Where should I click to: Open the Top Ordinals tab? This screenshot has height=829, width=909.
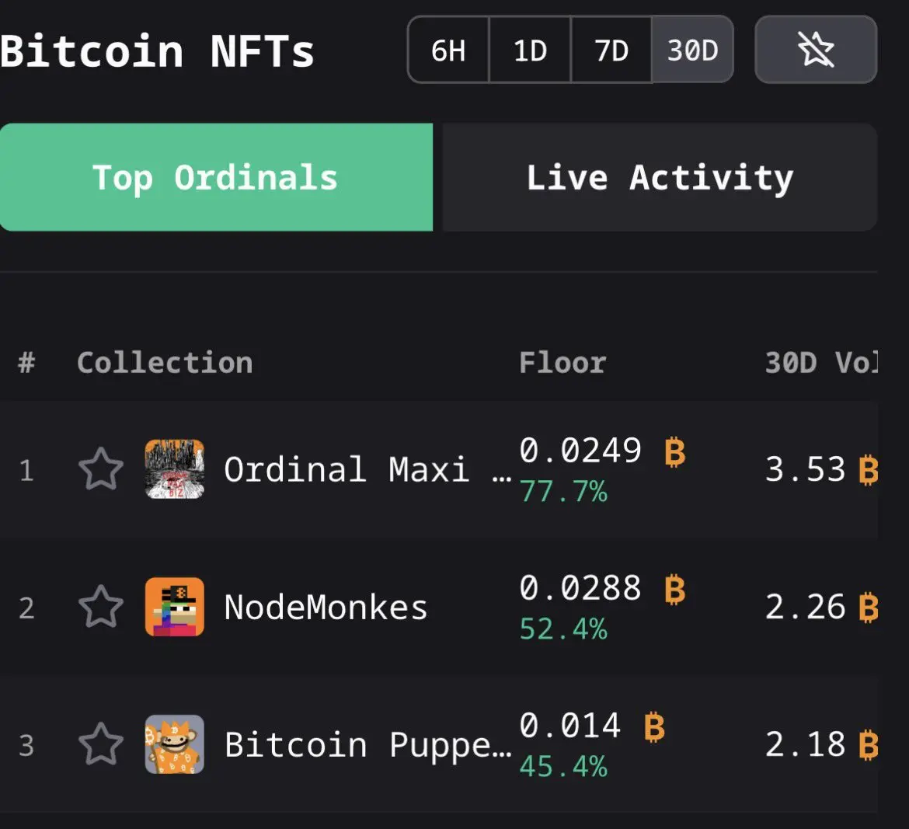pos(216,177)
